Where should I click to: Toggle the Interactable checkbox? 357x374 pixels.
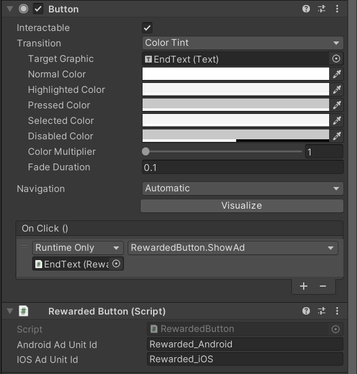pyautogui.click(x=147, y=28)
